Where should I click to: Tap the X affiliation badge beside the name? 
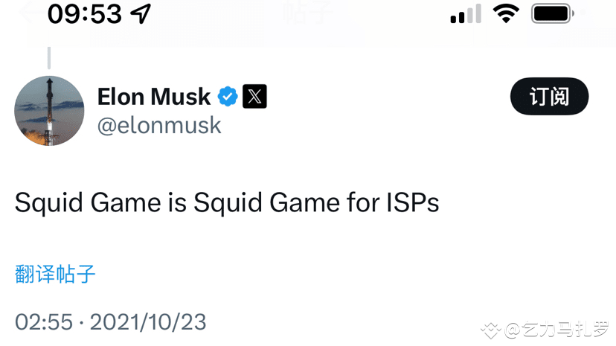pyautogui.click(x=255, y=97)
